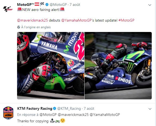Click the checkered flag emoji icon
Screen dimensions: 156x126
(x=42, y=4)
